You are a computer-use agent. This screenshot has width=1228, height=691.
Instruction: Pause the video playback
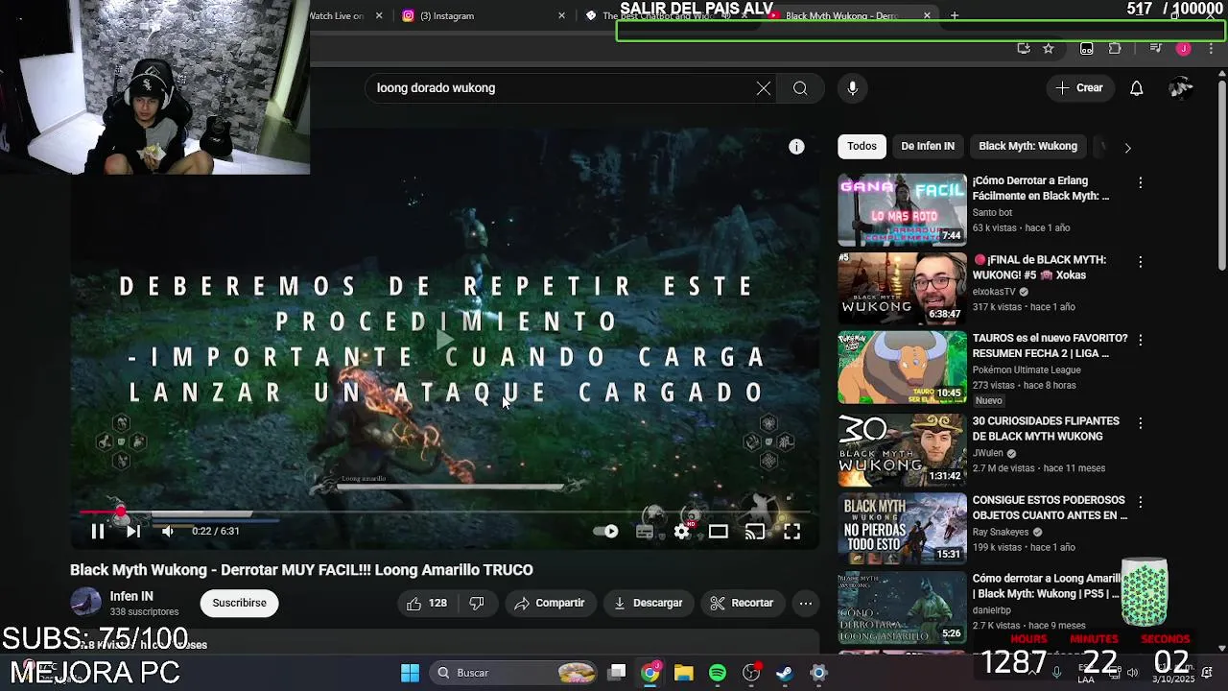click(x=97, y=531)
